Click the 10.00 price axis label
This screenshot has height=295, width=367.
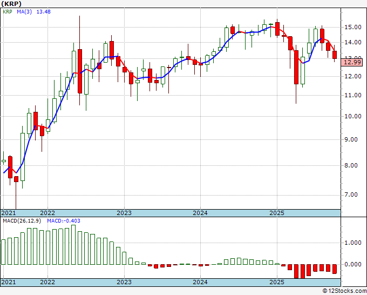[353, 116]
